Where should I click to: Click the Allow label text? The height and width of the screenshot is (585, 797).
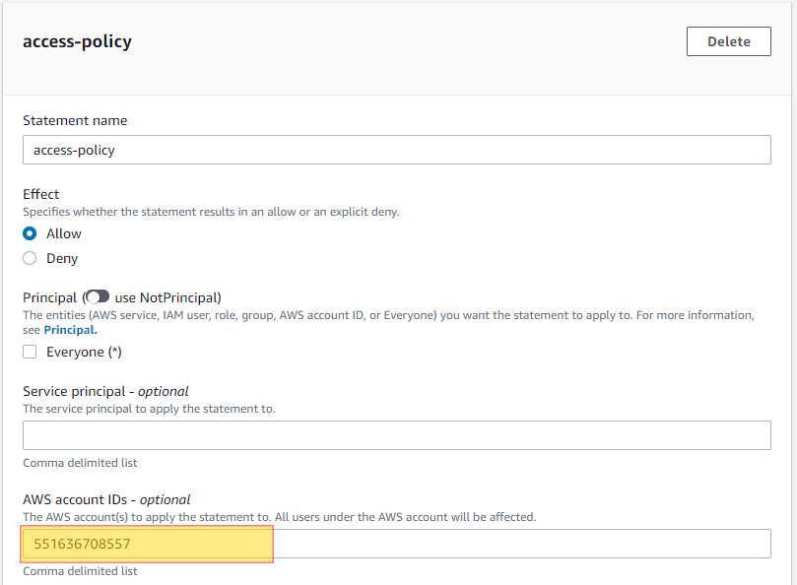[63, 233]
